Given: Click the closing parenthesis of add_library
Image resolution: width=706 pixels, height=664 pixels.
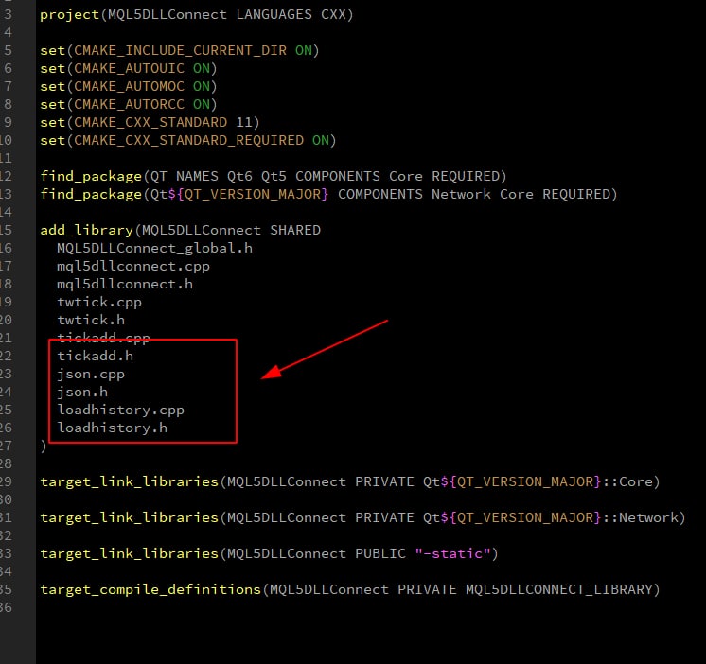Looking at the screenshot, I should coord(44,446).
